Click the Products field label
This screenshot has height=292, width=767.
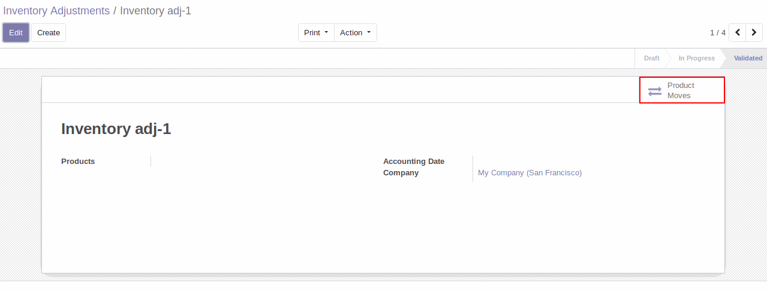pos(78,162)
